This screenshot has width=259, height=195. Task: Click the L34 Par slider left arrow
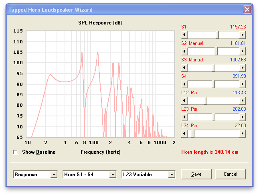(184, 134)
